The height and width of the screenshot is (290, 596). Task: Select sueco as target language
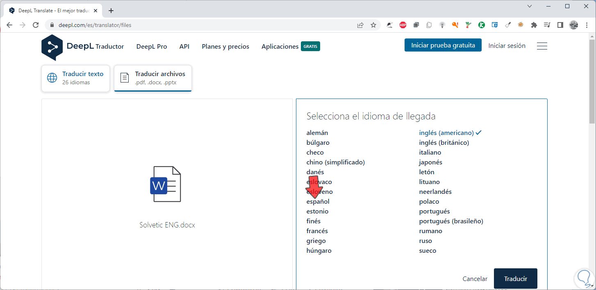click(x=428, y=250)
